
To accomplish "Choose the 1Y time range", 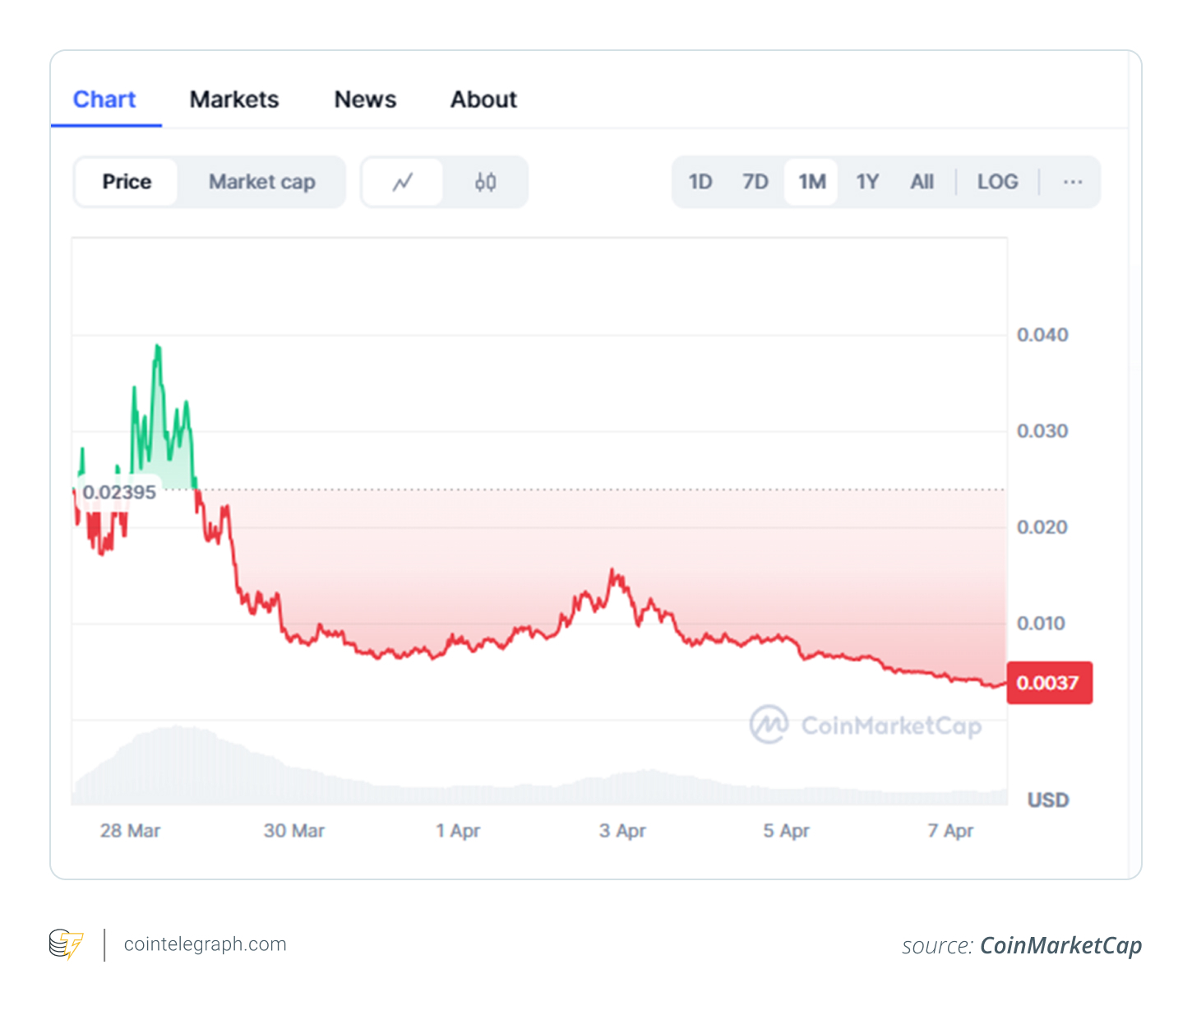I will [867, 182].
